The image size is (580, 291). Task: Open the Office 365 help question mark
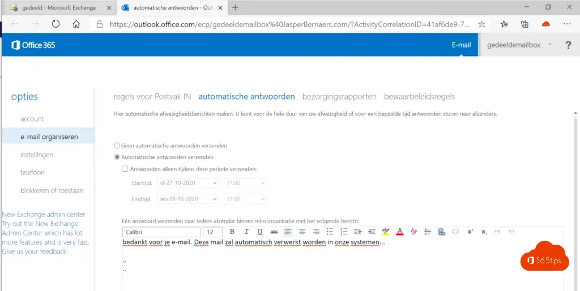pyautogui.click(x=568, y=45)
